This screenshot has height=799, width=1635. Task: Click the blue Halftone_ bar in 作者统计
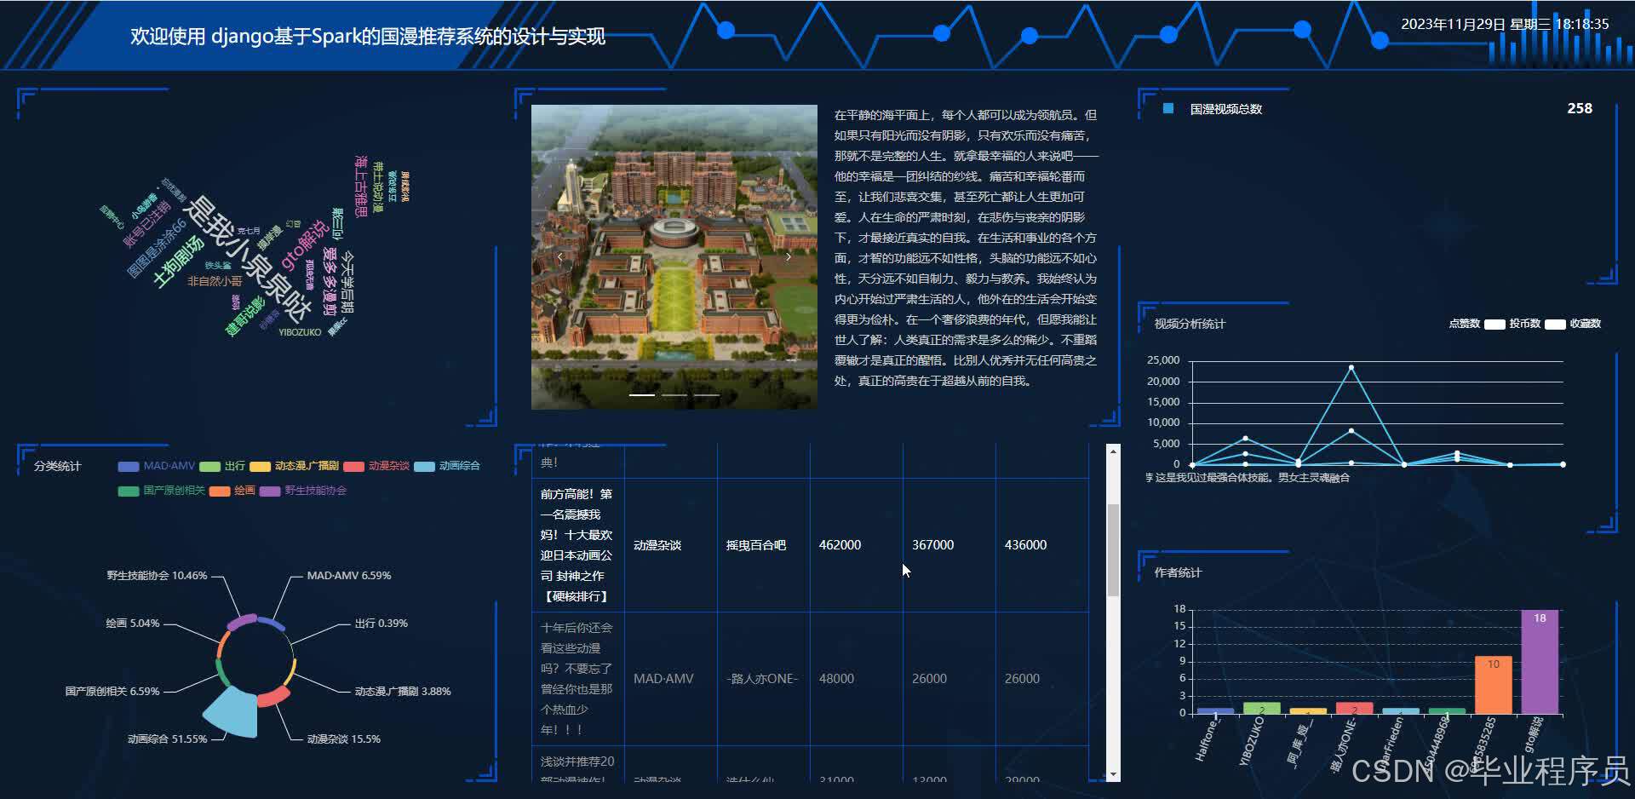coord(1215,710)
